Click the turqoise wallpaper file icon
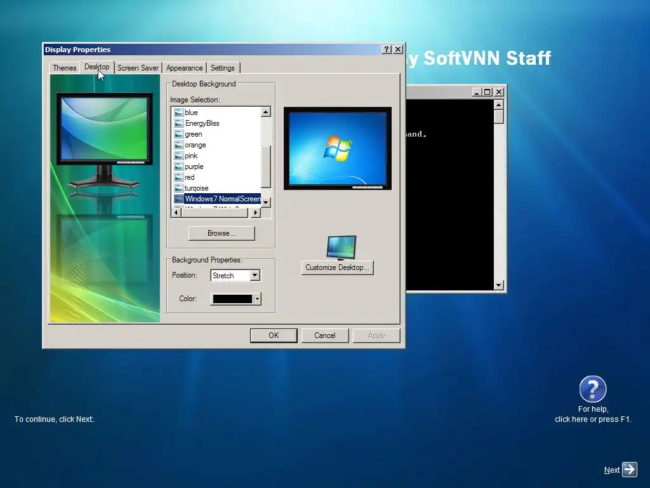650x488 pixels. point(178,188)
